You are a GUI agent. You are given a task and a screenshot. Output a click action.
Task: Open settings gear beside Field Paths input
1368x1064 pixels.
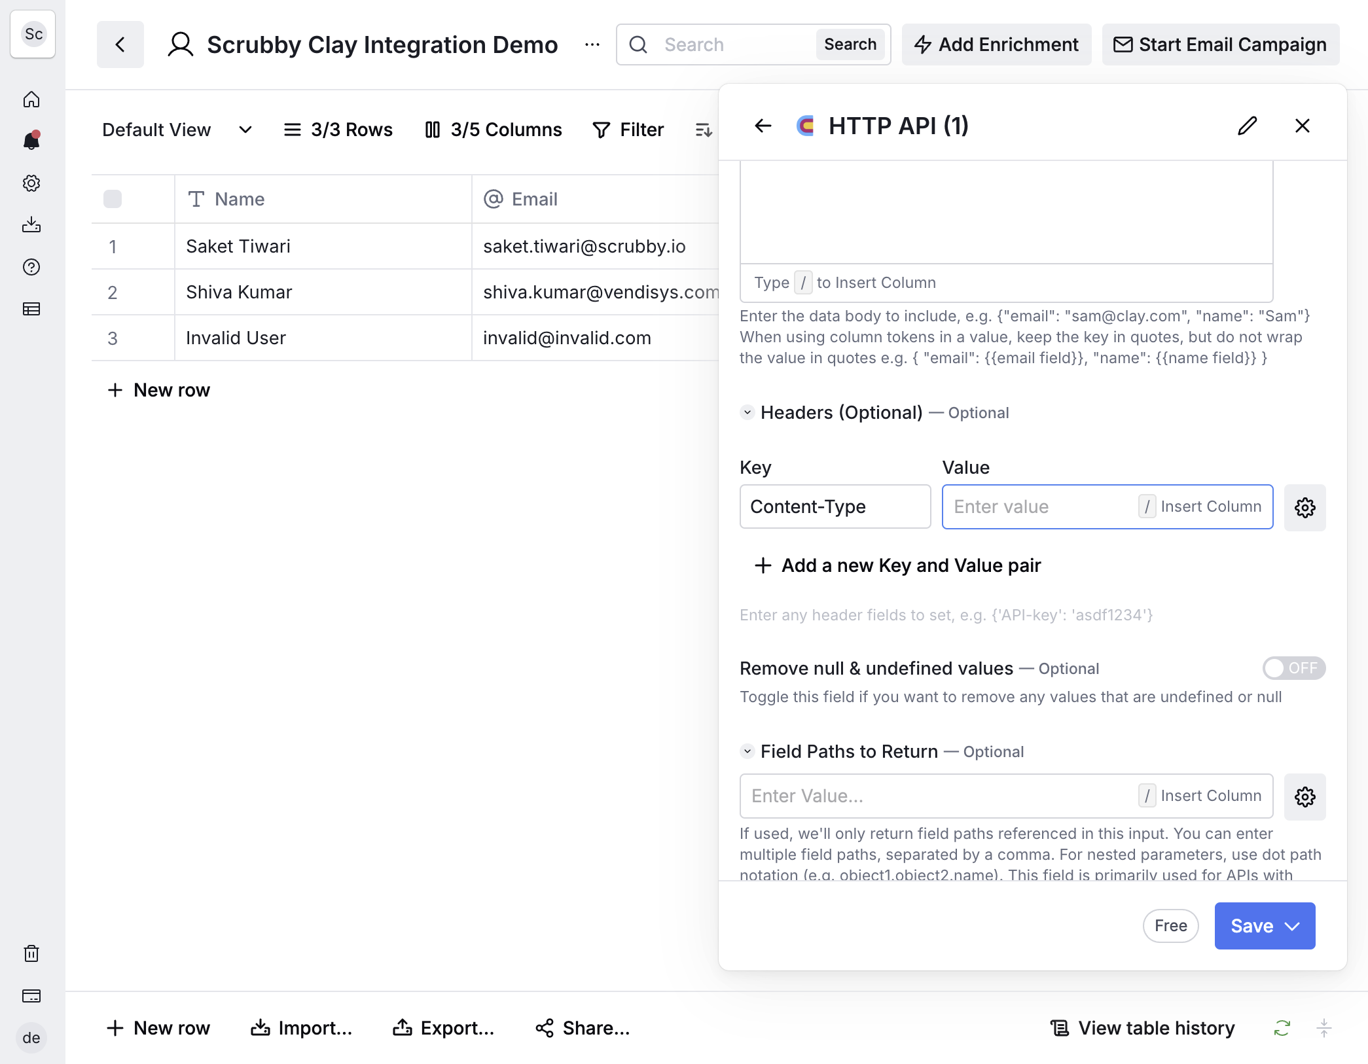coord(1305,796)
